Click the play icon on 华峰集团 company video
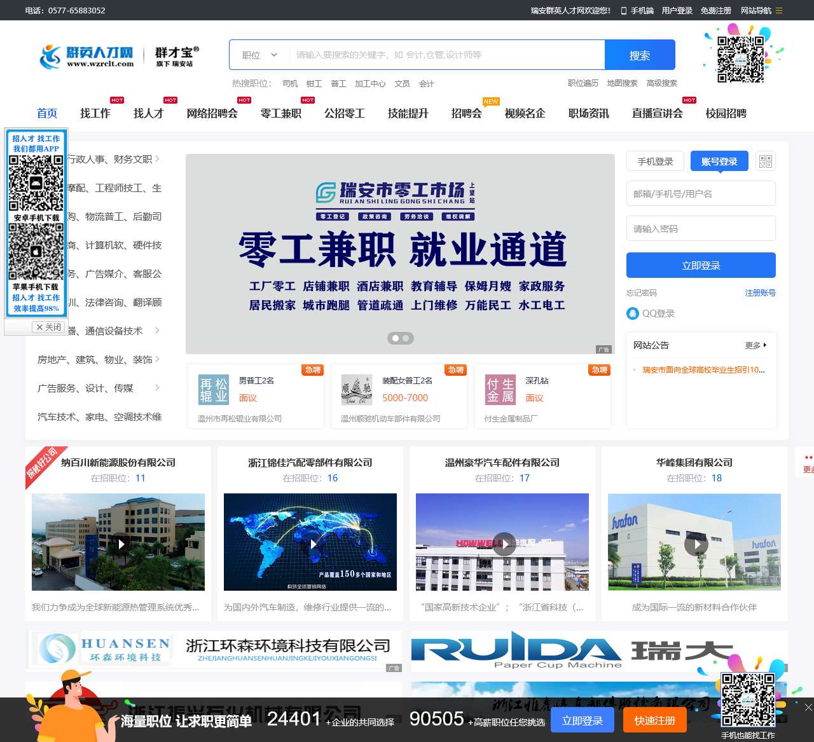This screenshot has width=814, height=742. [x=696, y=544]
